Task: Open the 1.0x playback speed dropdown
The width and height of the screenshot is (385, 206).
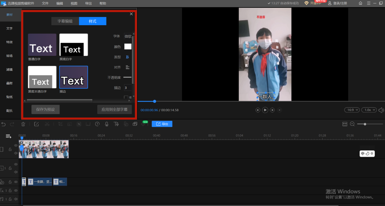Action: (x=369, y=110)
